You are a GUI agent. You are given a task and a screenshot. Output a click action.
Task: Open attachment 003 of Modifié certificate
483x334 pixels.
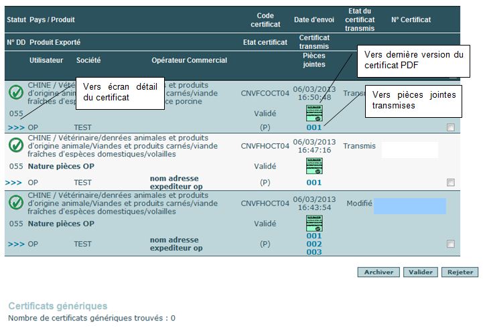pos(314,252)
